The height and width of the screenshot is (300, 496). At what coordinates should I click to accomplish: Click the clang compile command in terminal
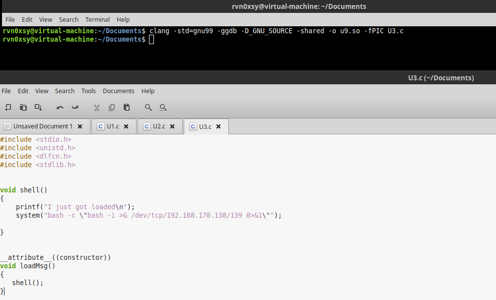pyautogui.click(x=277, y=31)
